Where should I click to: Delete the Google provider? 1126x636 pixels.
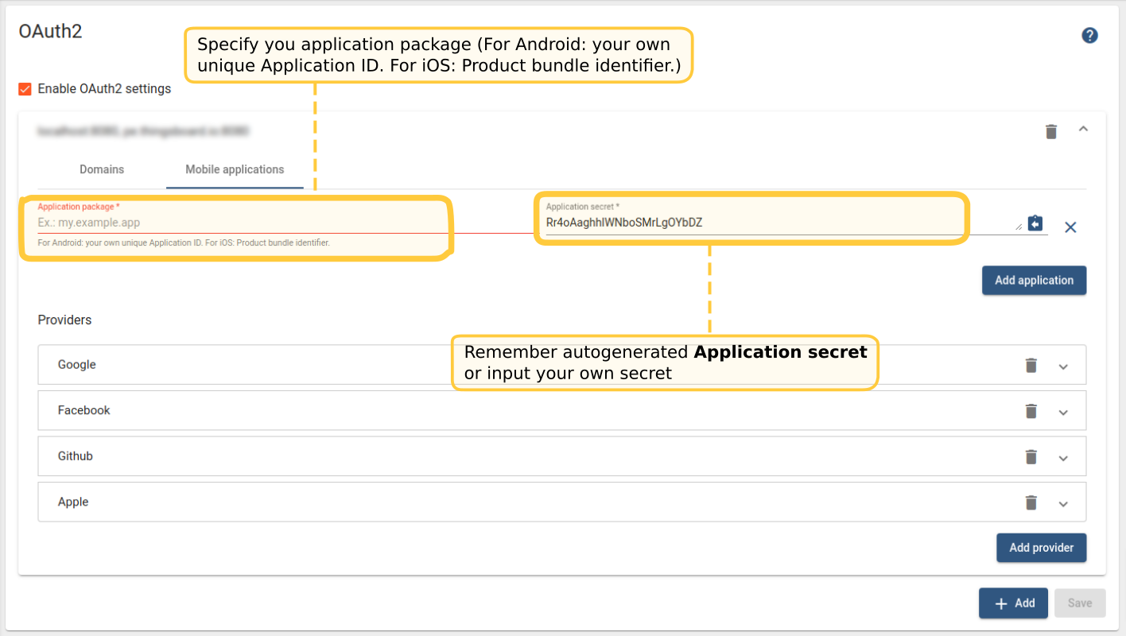click(x=1031, y=365)
